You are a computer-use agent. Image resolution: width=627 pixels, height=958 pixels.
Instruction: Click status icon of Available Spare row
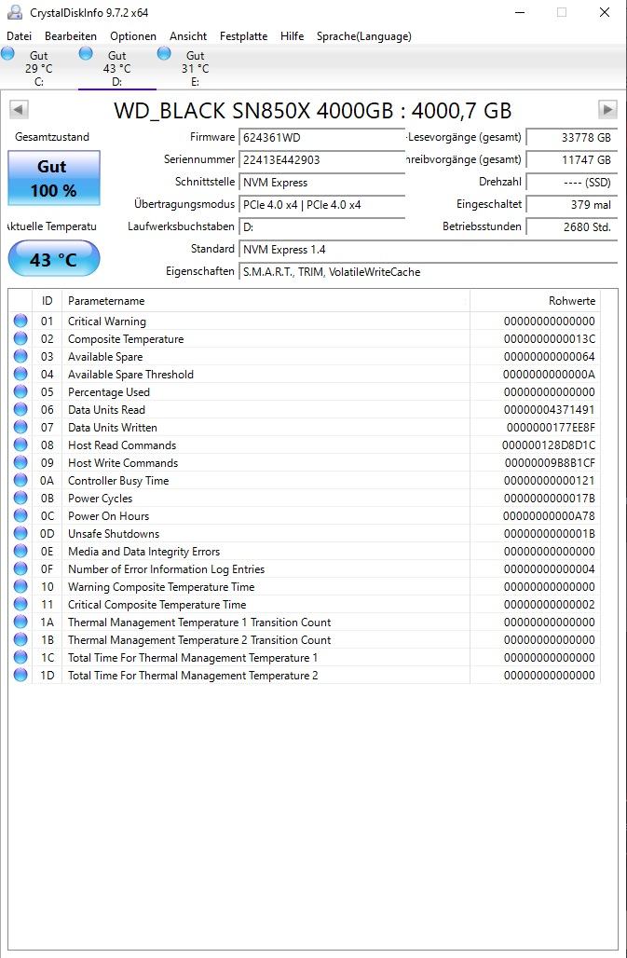point(20,356)
